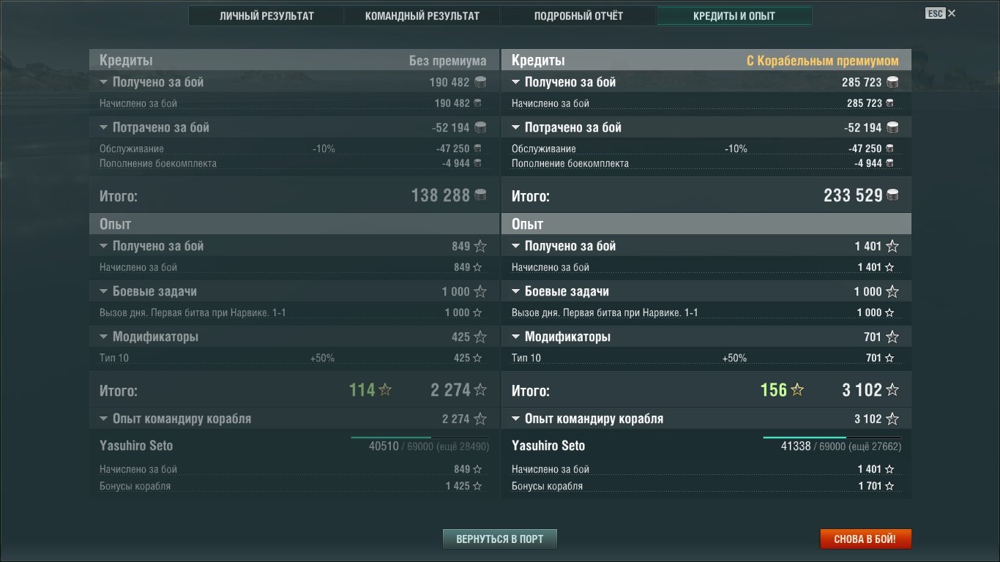Click the star icon beside 114 free XP
The height and width of the screenshot is (562, 1000).
(x=384, y=390)
